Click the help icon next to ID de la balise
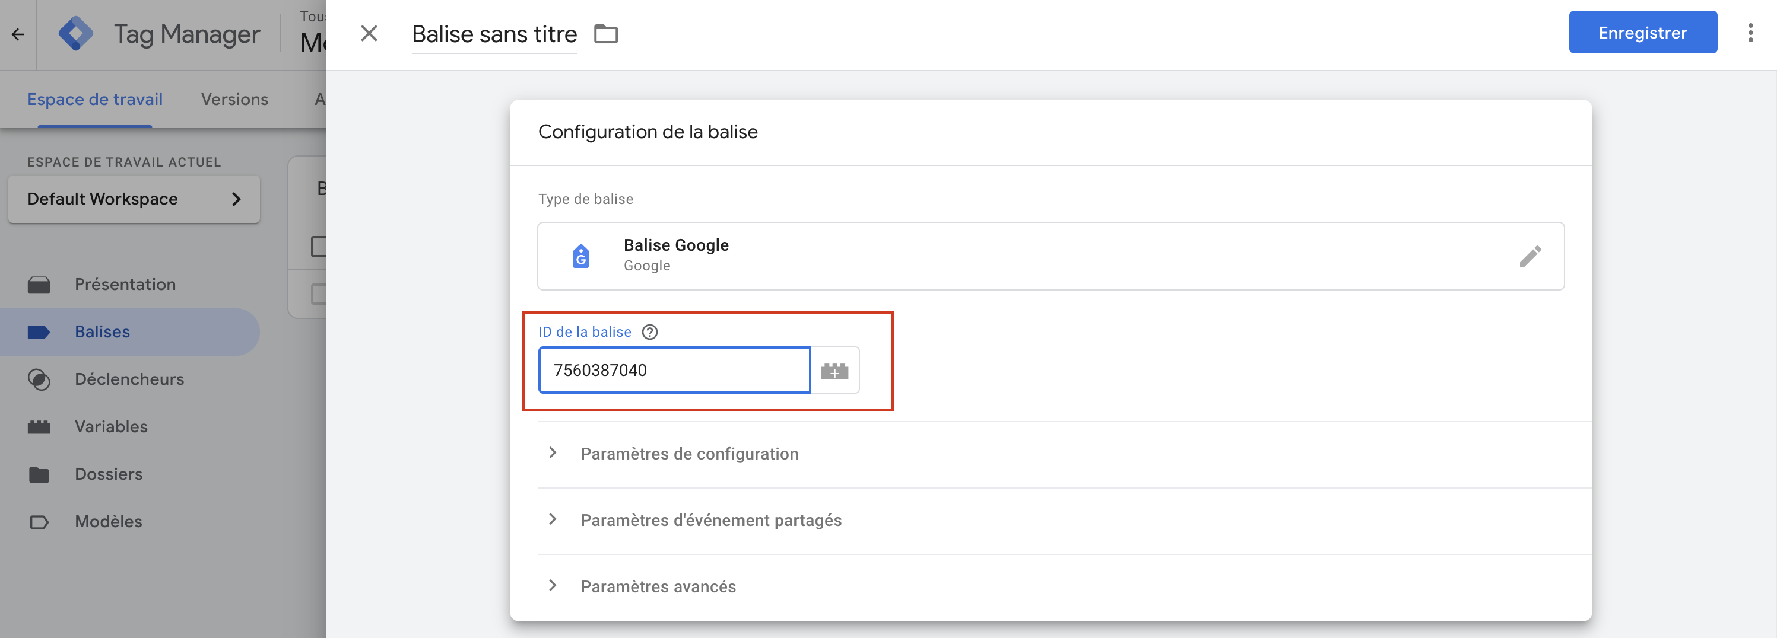This screenshot has height=638, width=1777. [x=649, y=332]
